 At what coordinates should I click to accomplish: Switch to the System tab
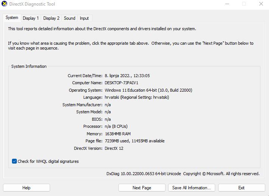[12, 18]
